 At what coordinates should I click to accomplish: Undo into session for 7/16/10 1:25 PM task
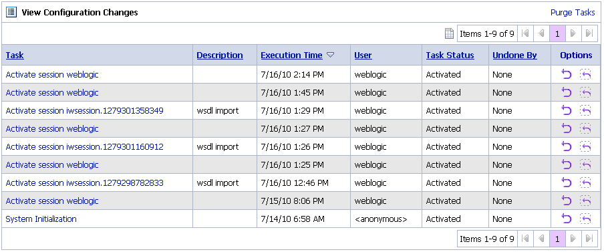click(585, 164)
